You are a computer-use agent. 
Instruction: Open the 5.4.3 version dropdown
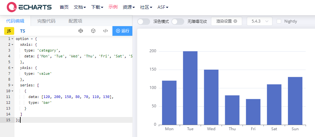(x=259, y=21)
